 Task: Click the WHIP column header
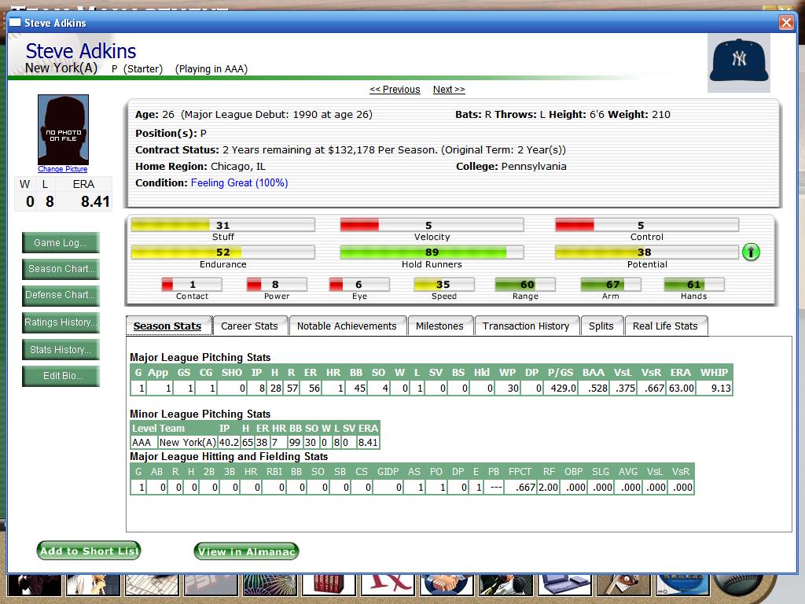[x=714, y=372]
